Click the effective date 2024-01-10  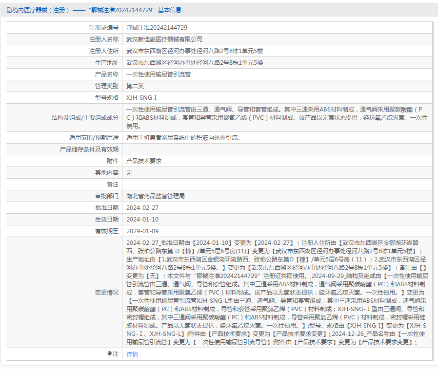coord(142,220)
